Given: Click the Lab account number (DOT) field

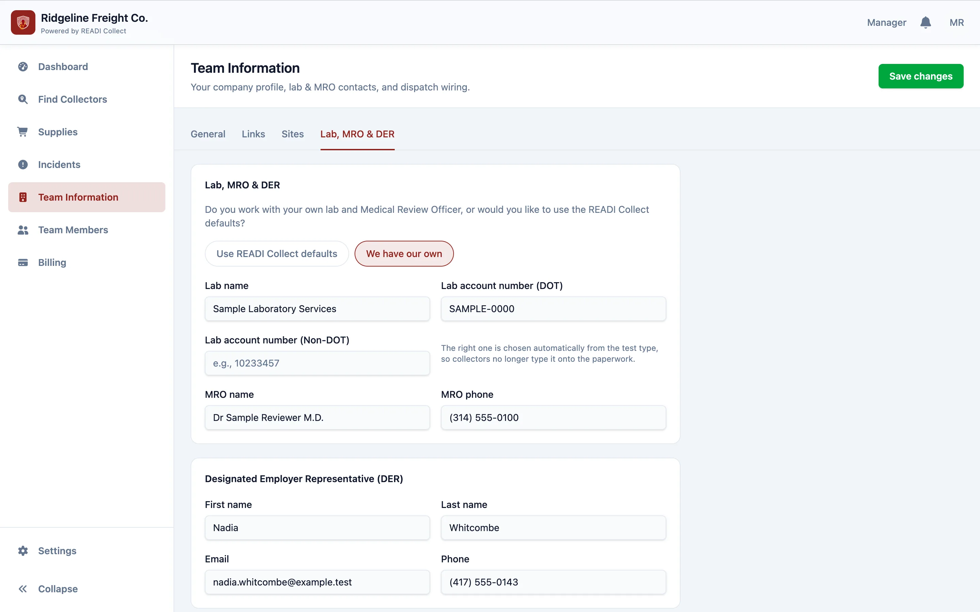Looking at the screenshot, I should [553, 309].
